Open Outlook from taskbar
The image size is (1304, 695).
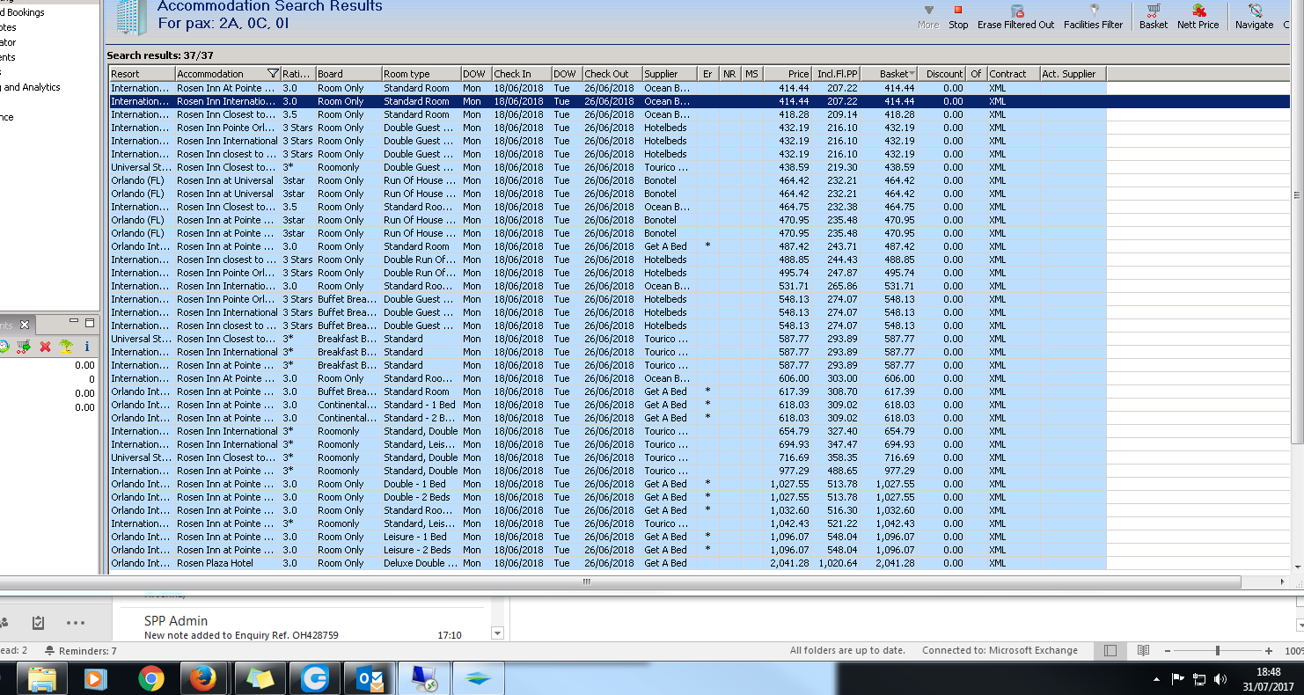coord(370,678)
